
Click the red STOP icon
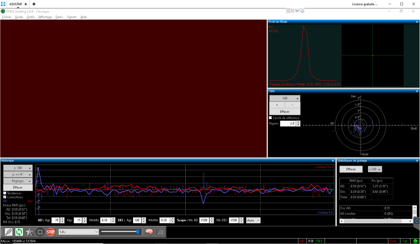[x=51, y=232]
